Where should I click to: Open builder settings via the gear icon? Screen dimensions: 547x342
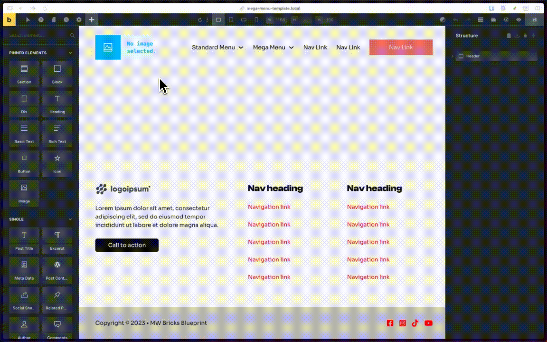pyautogui.click(x=79, y=20)
